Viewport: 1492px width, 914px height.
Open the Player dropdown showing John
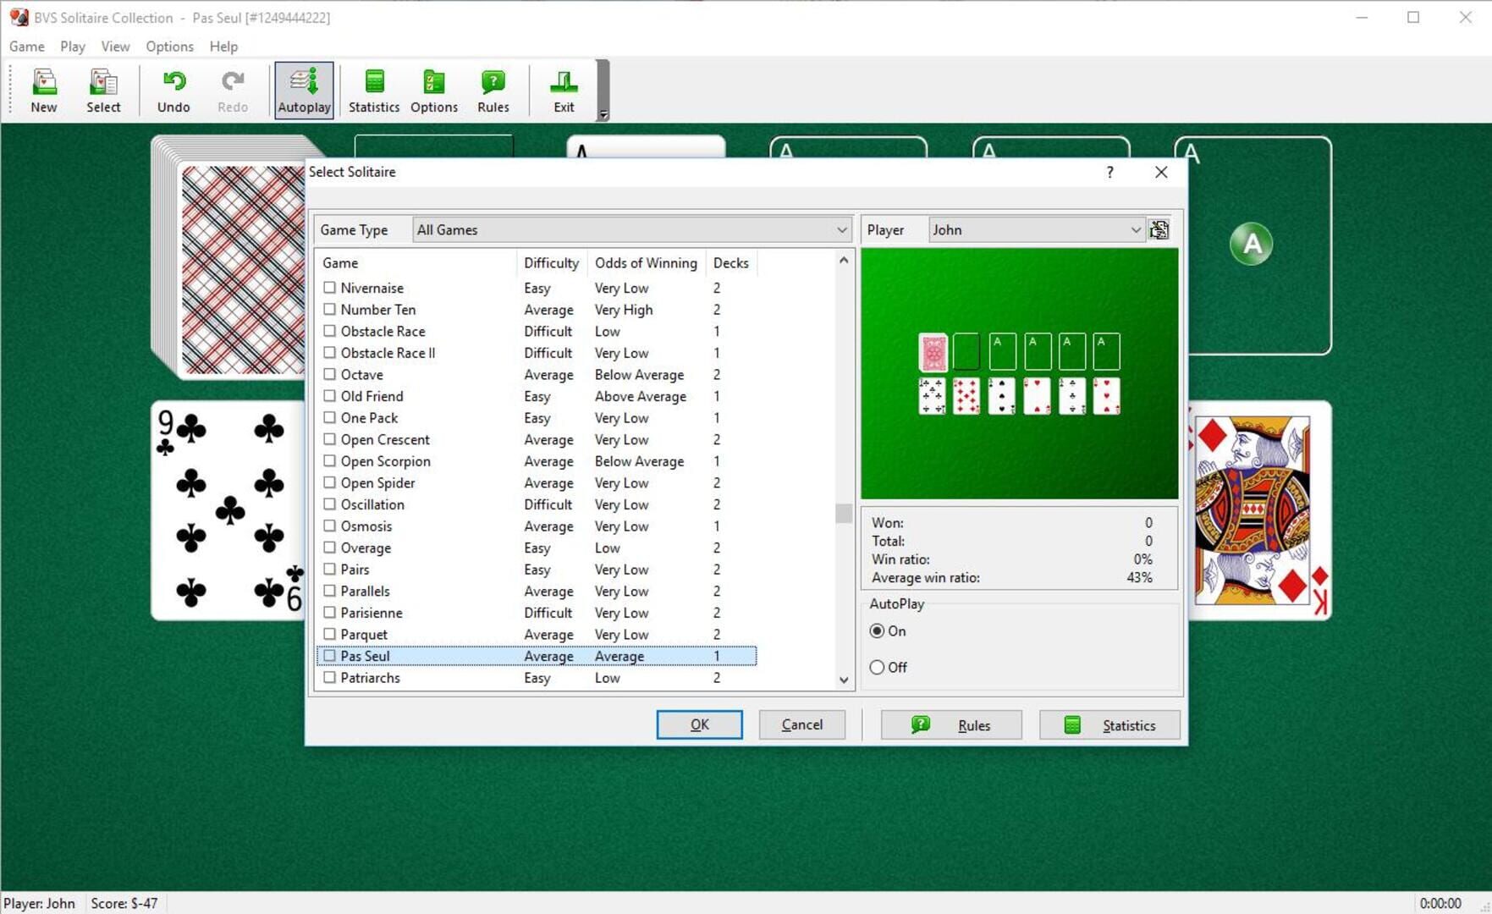pyautogui.click(x=1135, y=230)
